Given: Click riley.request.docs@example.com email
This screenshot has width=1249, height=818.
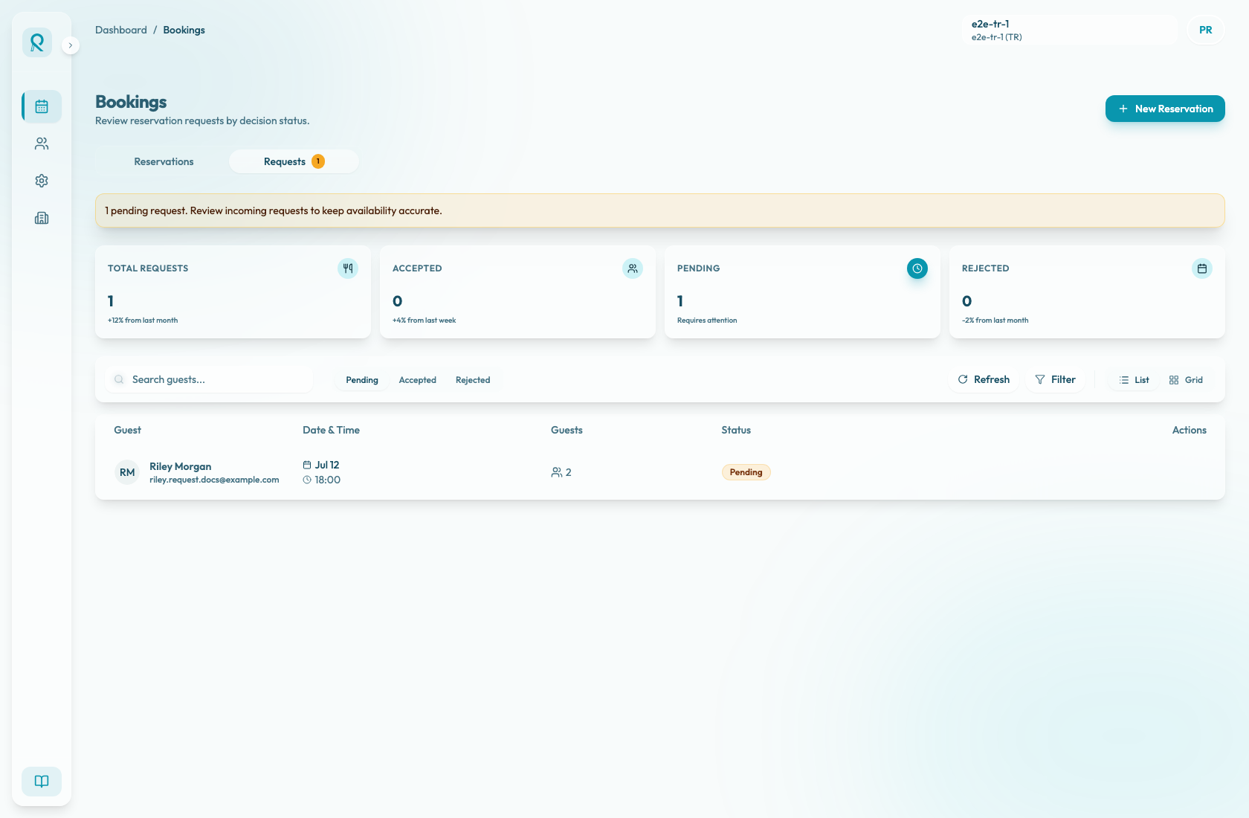Looking at the screenshot, I should click(214, 480).
